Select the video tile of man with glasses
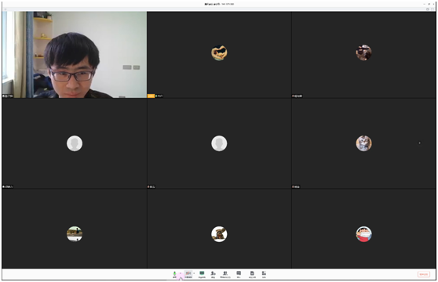Screen dimensions: 438x282 coord(75,55)
